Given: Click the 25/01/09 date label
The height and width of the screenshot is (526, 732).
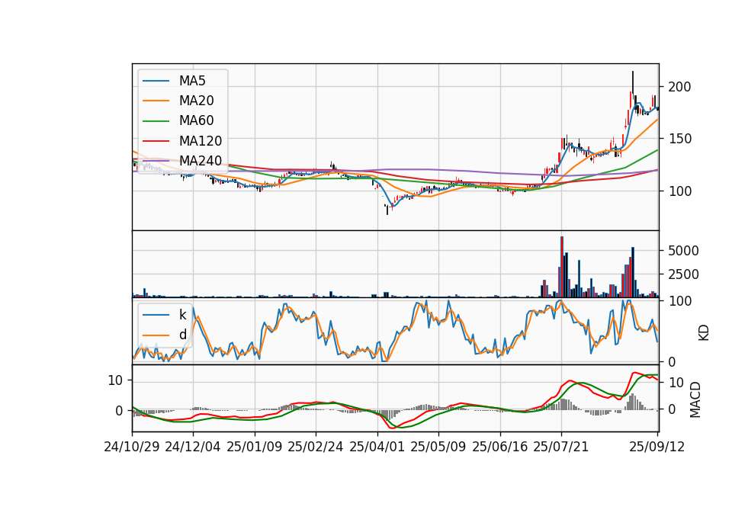Looking at the screenshot, I should point(255,447).
